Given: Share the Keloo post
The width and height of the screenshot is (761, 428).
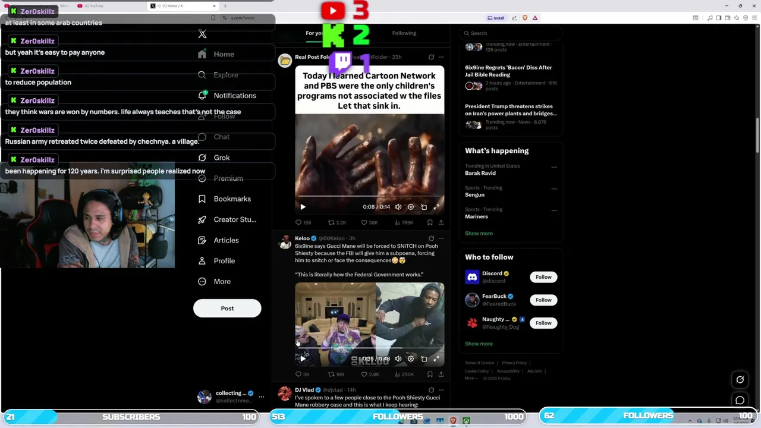Looking at the screenshot, I should 441,374.
